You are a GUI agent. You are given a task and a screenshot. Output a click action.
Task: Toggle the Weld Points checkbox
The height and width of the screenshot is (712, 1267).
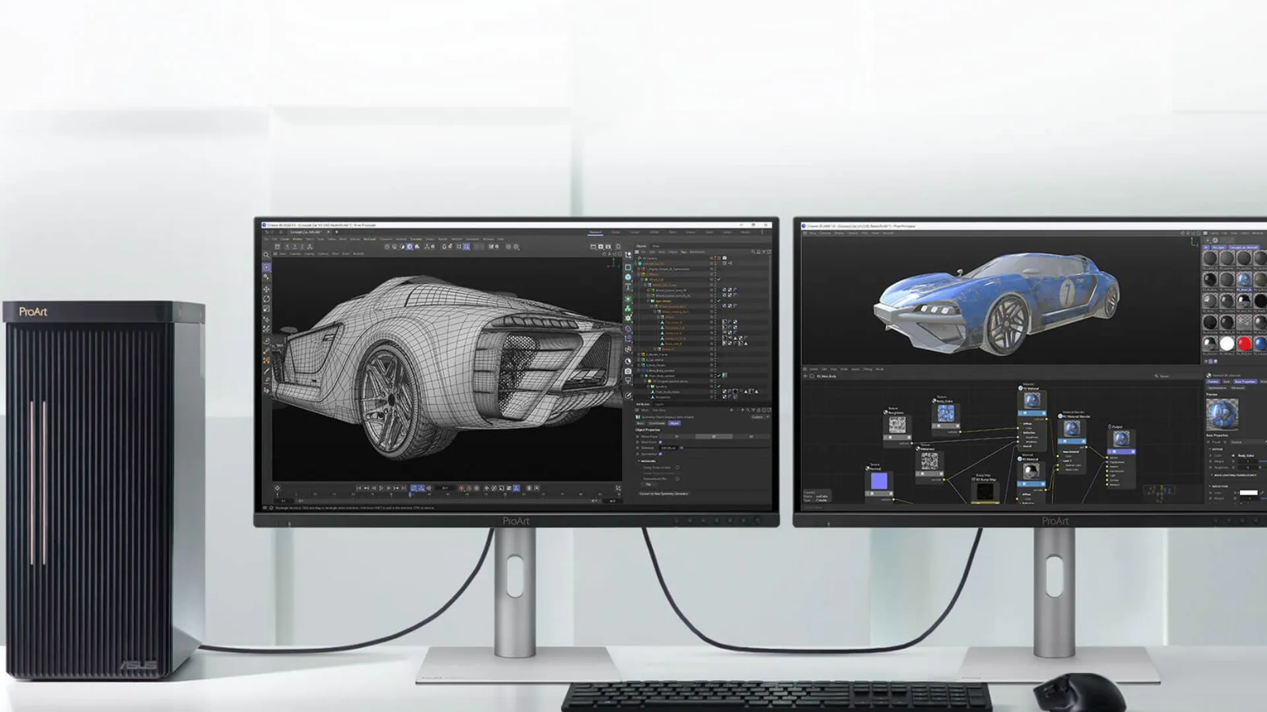pyautogui.click(x=661, y=442)
